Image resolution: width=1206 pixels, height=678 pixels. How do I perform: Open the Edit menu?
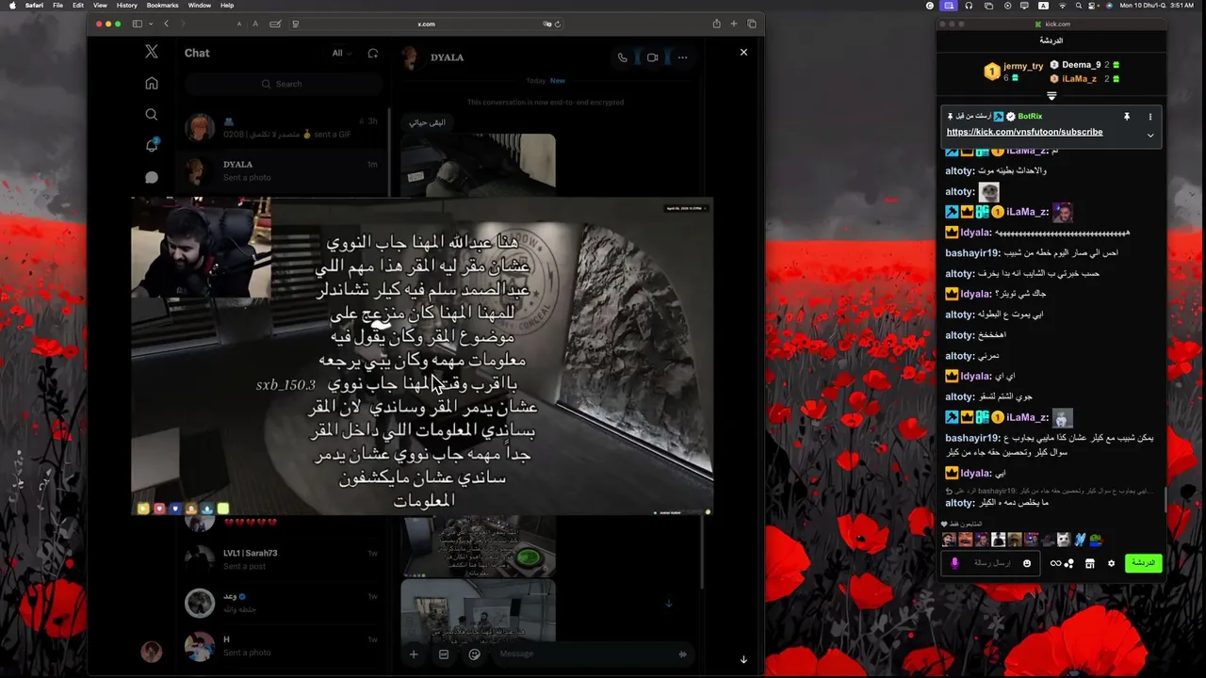click(78, 6)
